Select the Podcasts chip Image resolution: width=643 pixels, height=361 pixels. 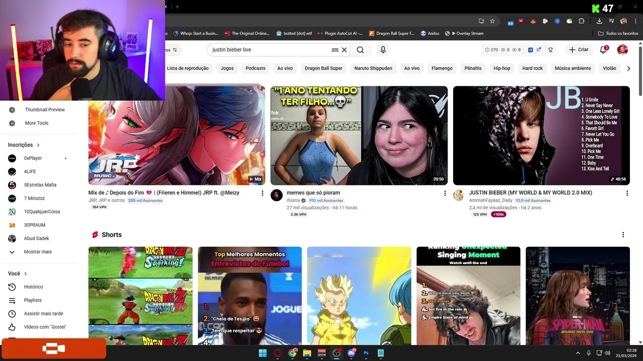point(255,68)
